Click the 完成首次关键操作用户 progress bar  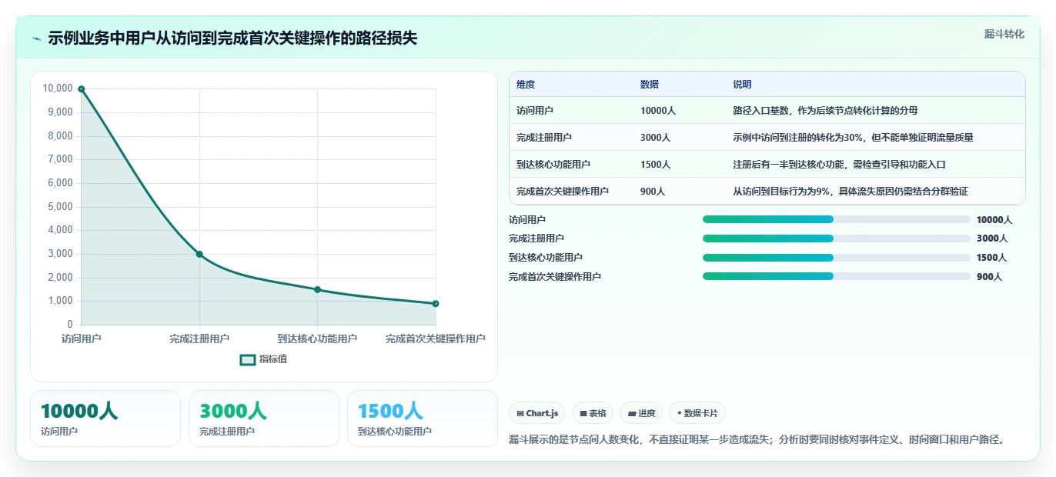pos(836,276)
